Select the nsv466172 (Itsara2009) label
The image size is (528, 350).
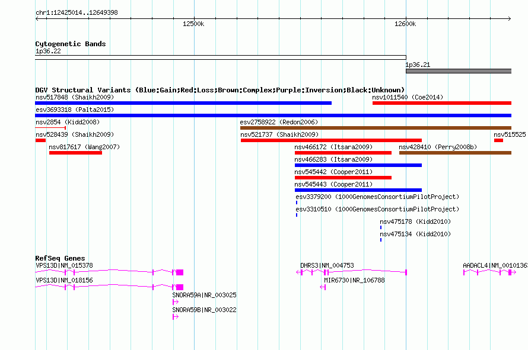pyautogui.click(x=333, y=147)
